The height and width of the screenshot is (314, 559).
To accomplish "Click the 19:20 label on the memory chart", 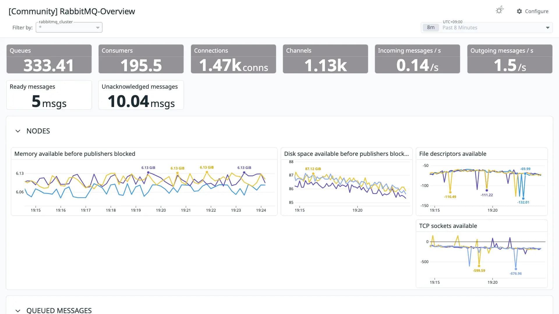I will pos(161,210).
